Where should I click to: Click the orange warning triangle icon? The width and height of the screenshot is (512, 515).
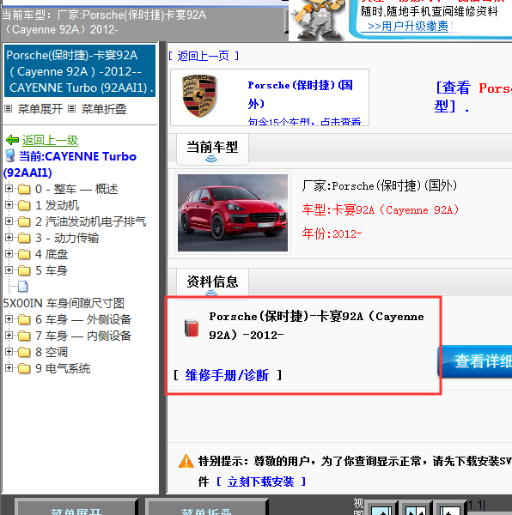point(186,461)
